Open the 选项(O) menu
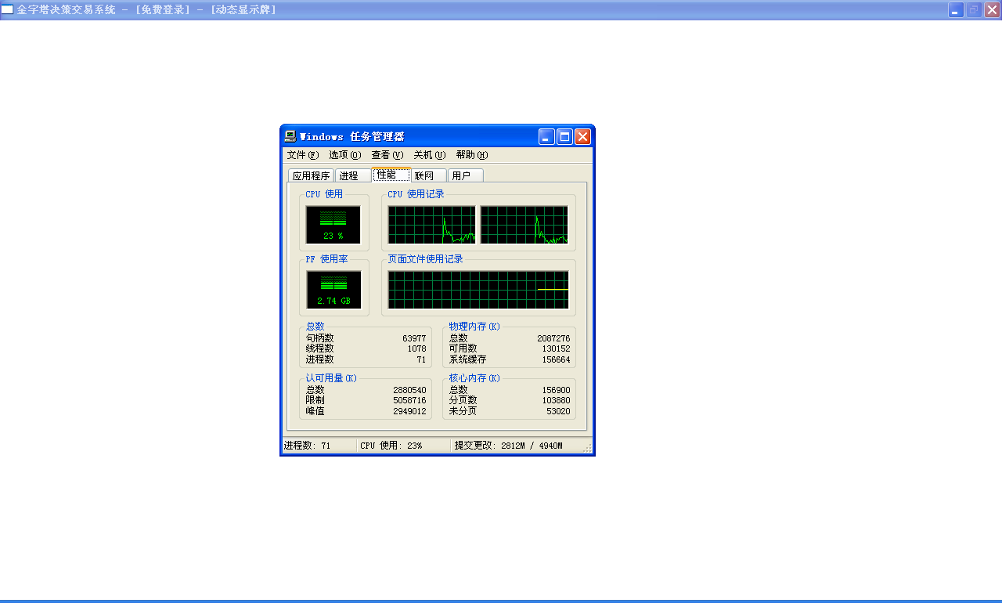This screenshot has width=1002, height=603. point(345,155)
